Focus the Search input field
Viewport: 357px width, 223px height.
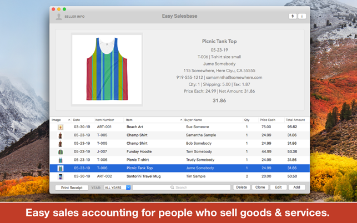click(182, 187)
